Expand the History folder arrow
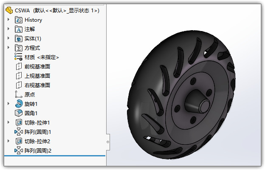Viewport: 265px width, 170px height. [8, 20]
